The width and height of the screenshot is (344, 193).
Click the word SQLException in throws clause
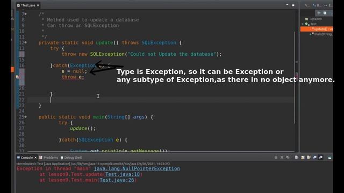(x=159, y=43)
